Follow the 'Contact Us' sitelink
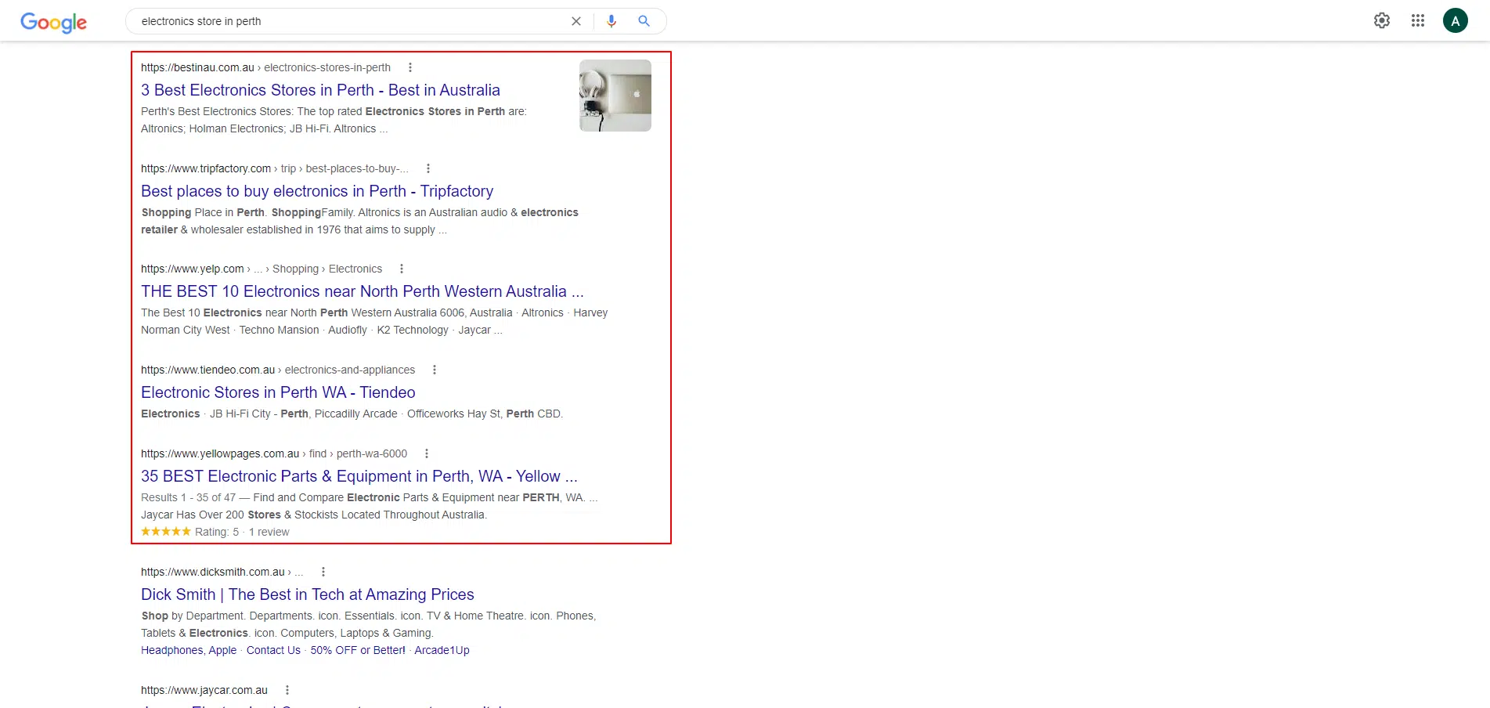This screenshot has width=1490, height=708. (273, 650)
